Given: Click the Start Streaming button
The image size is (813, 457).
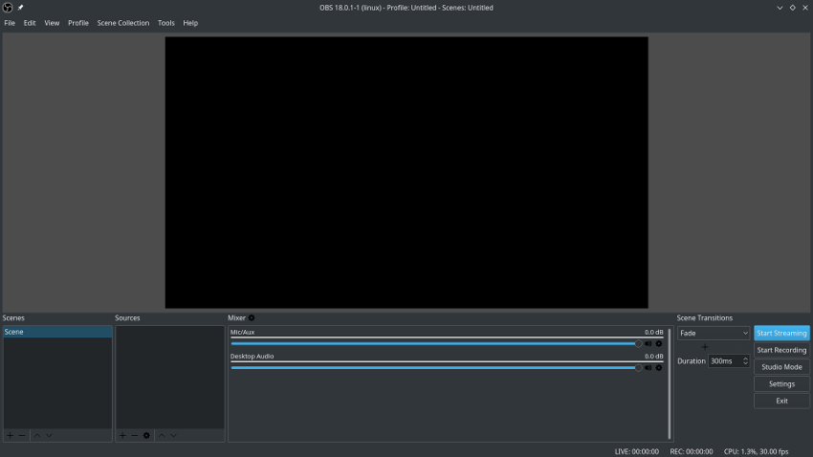Looking at the screenshot, I should point(781,334).
